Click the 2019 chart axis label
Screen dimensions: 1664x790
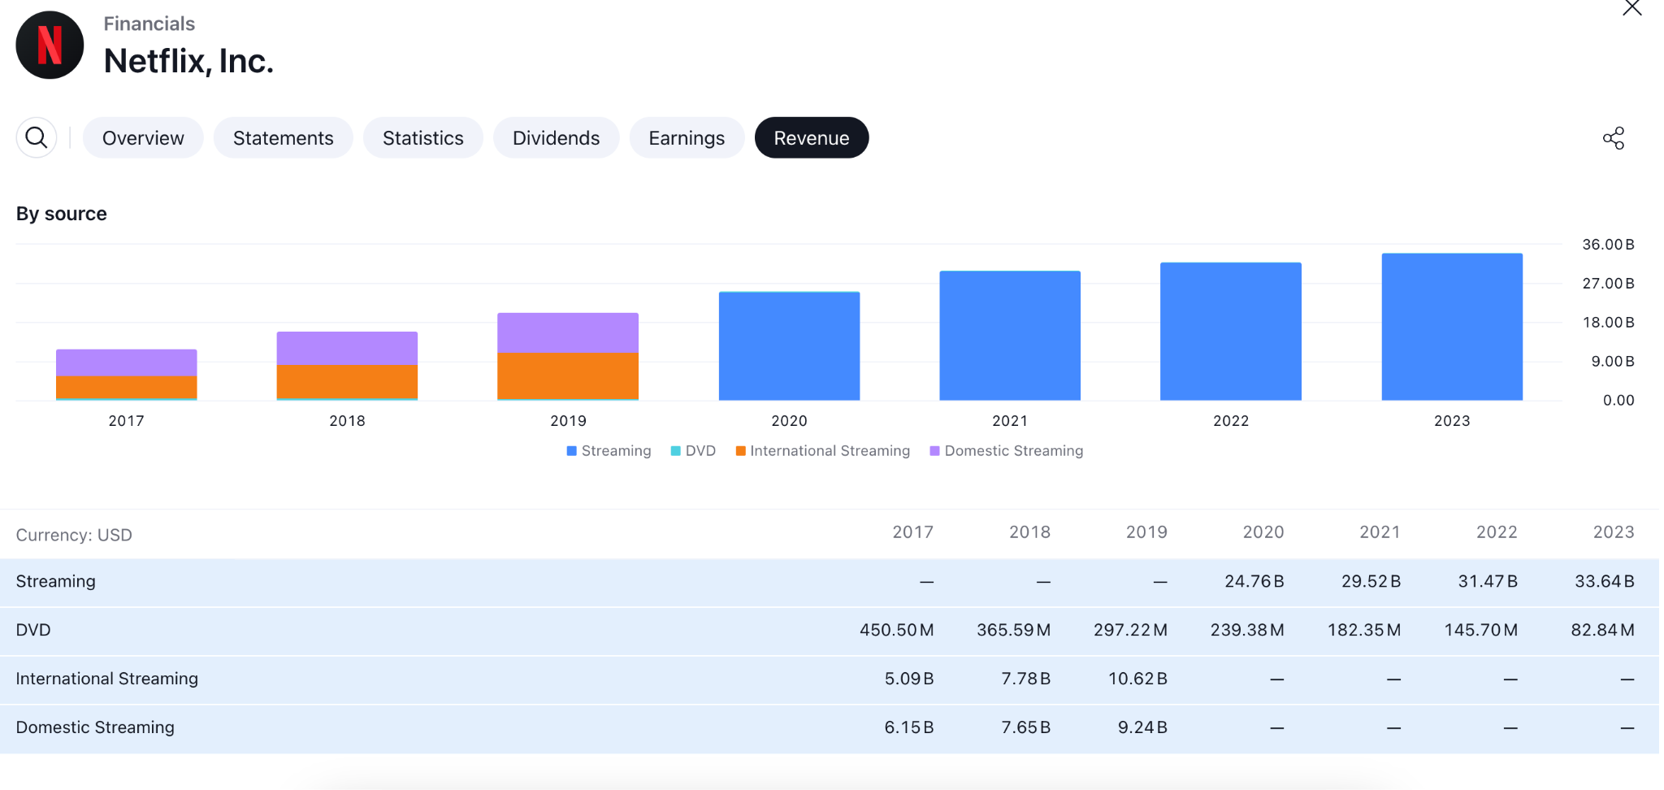pyautogui.click(x=568, y=421)
